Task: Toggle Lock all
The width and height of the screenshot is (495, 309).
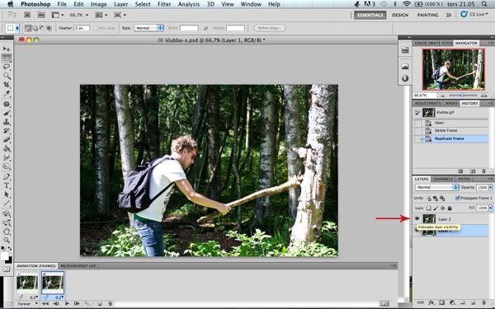Action: 450,208
